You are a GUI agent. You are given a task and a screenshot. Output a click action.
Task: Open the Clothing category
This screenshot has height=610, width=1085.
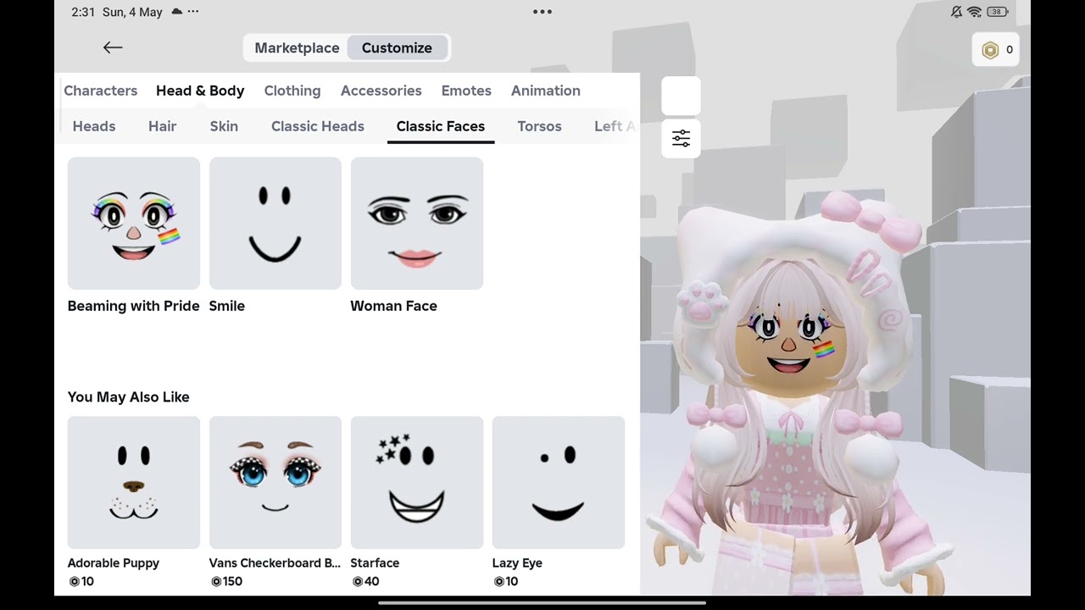292,91
